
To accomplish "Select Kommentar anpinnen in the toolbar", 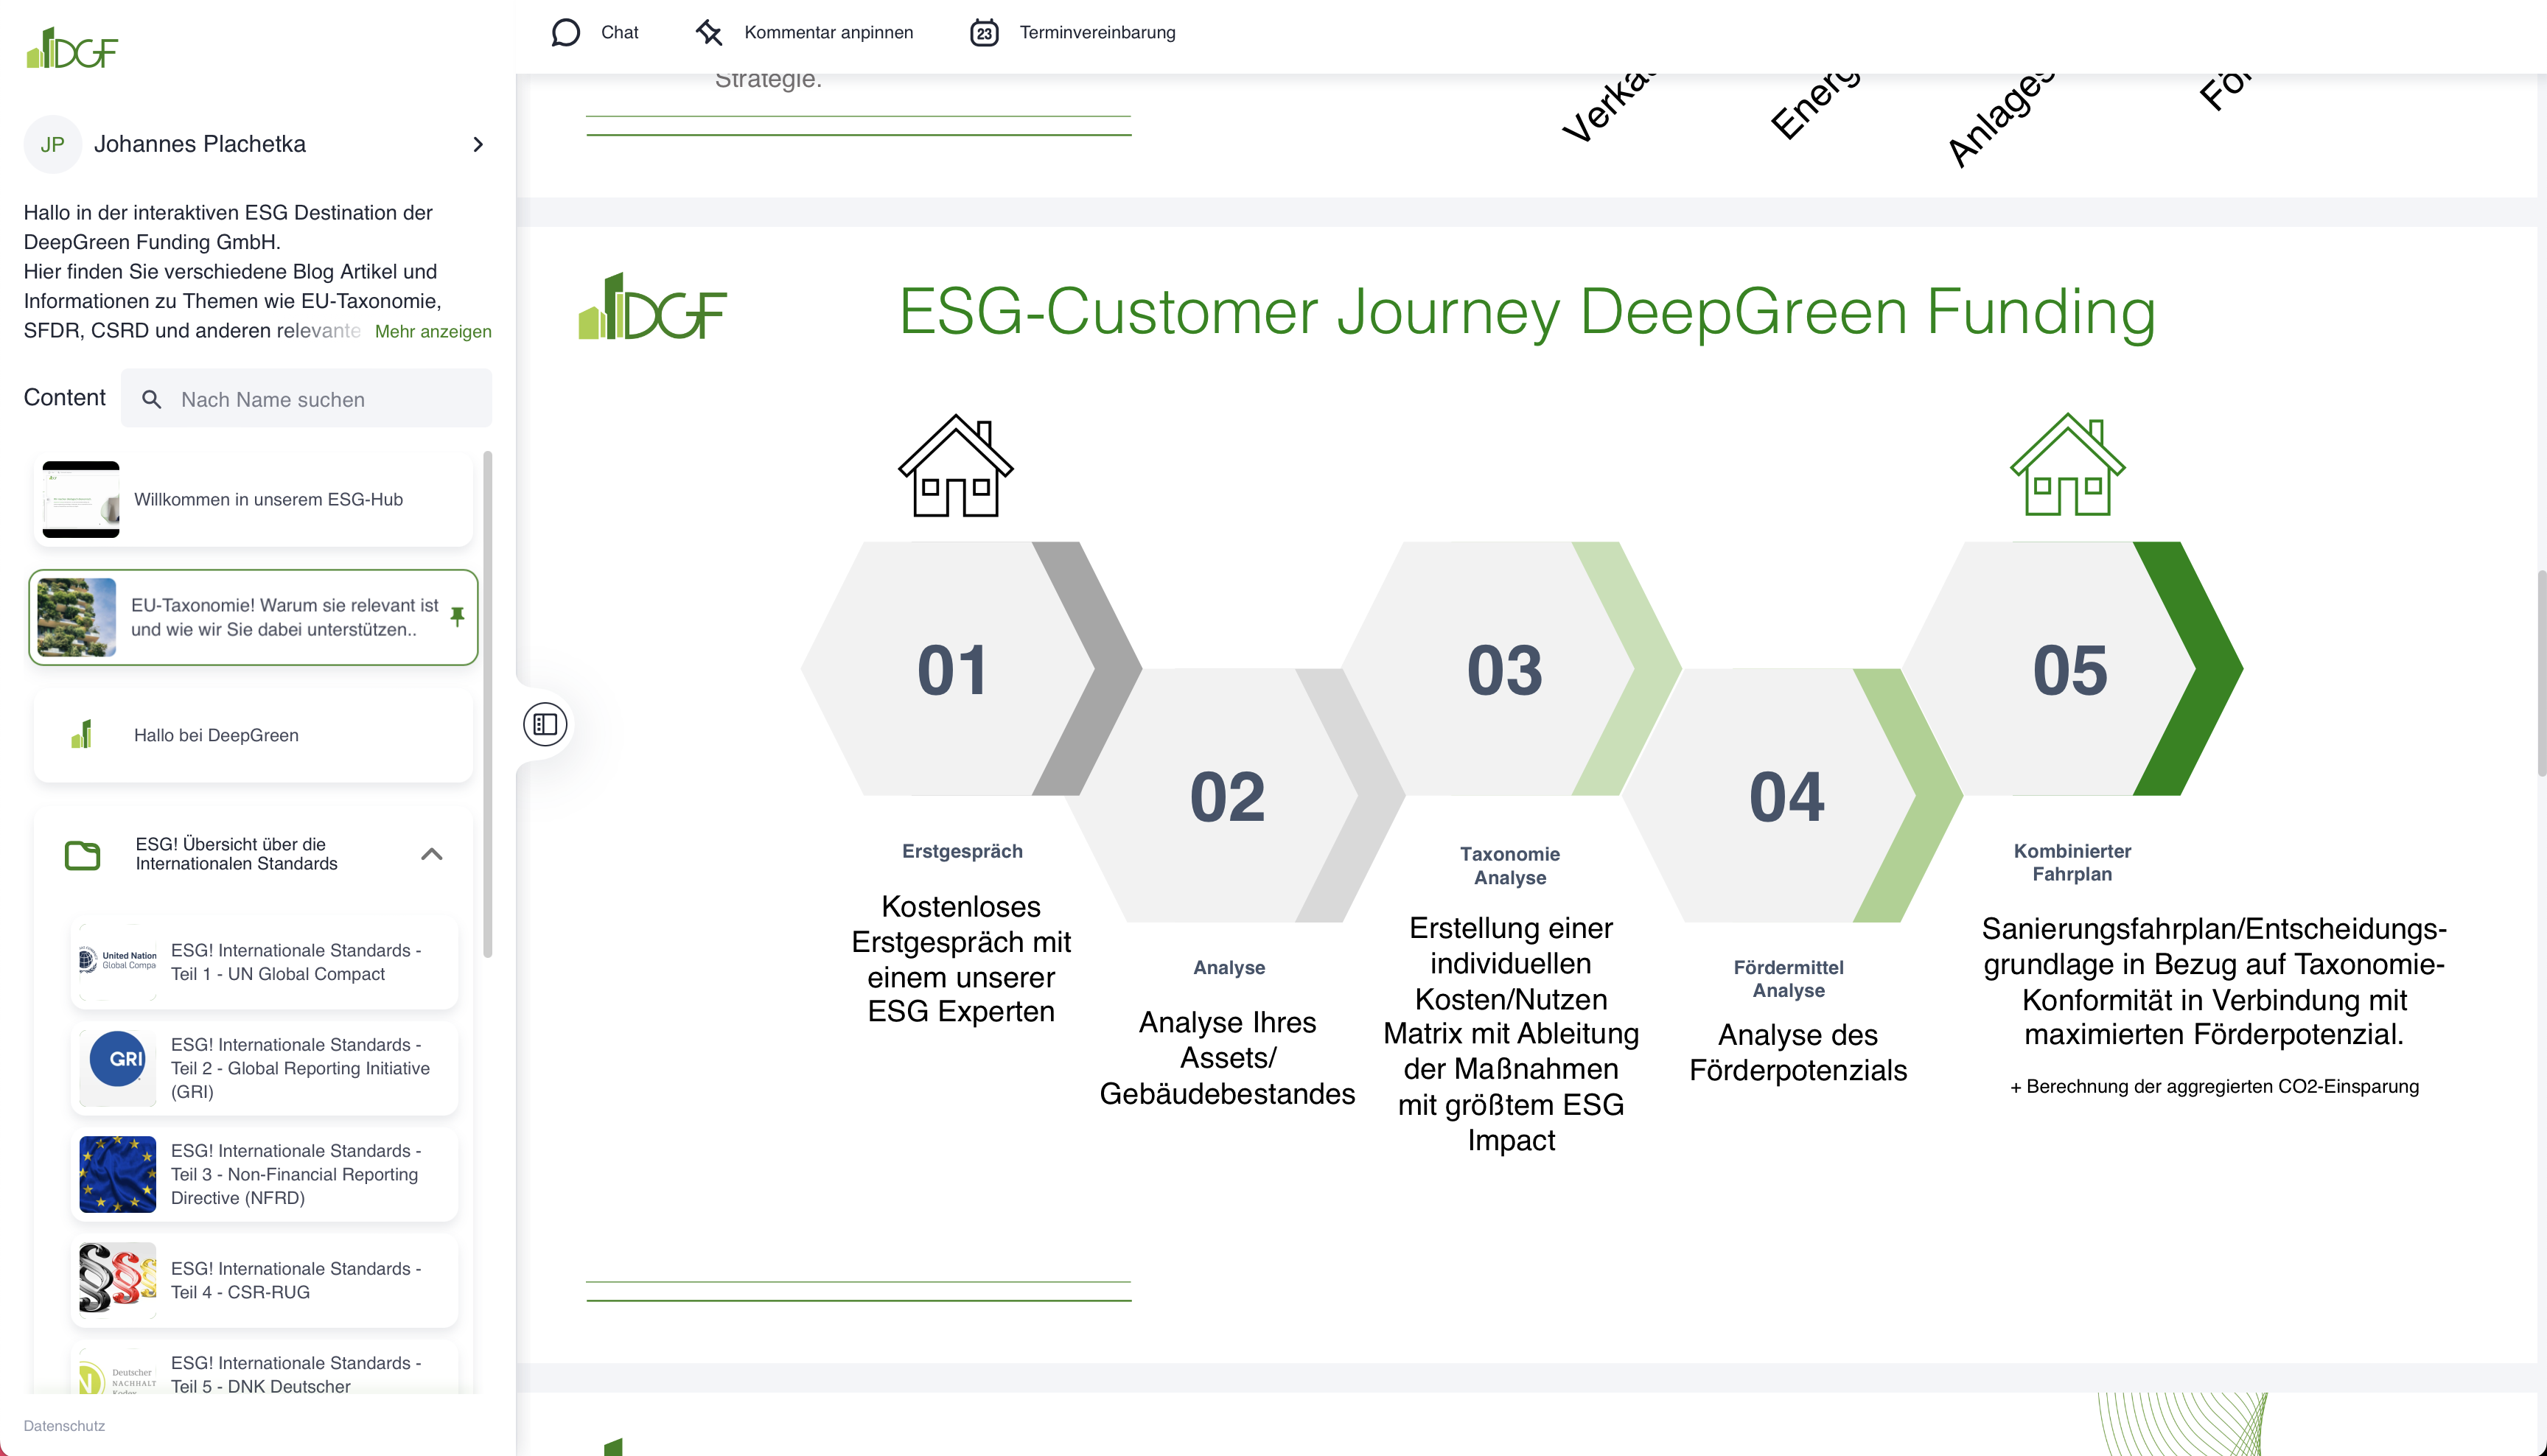I will pos(804,32).
